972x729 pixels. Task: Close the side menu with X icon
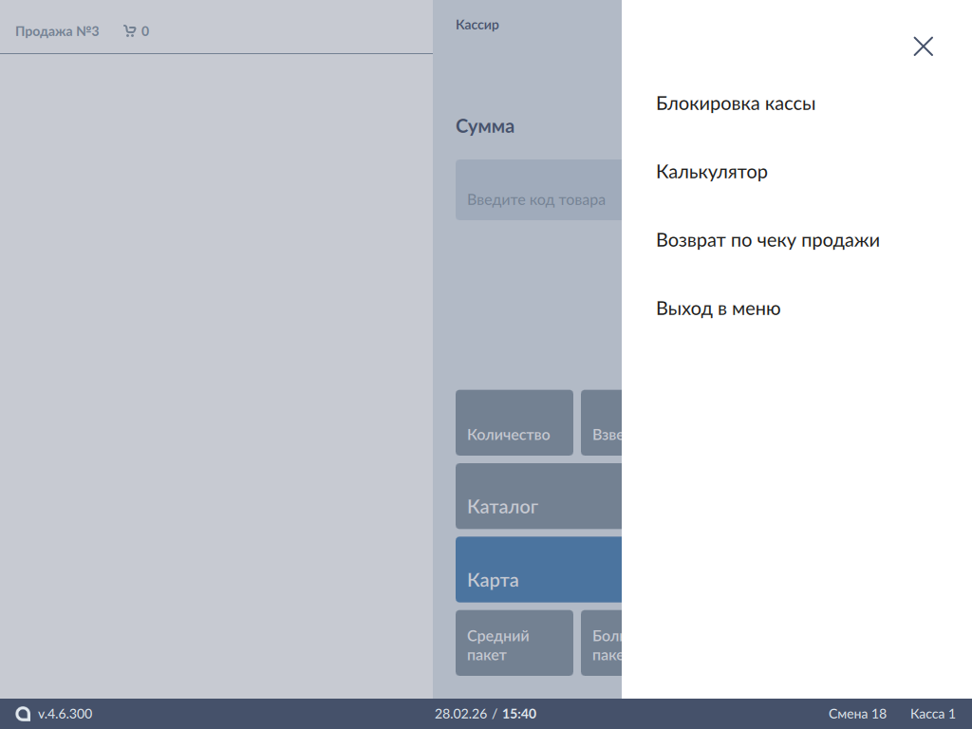pyautogui.click(x=923, y=47)
